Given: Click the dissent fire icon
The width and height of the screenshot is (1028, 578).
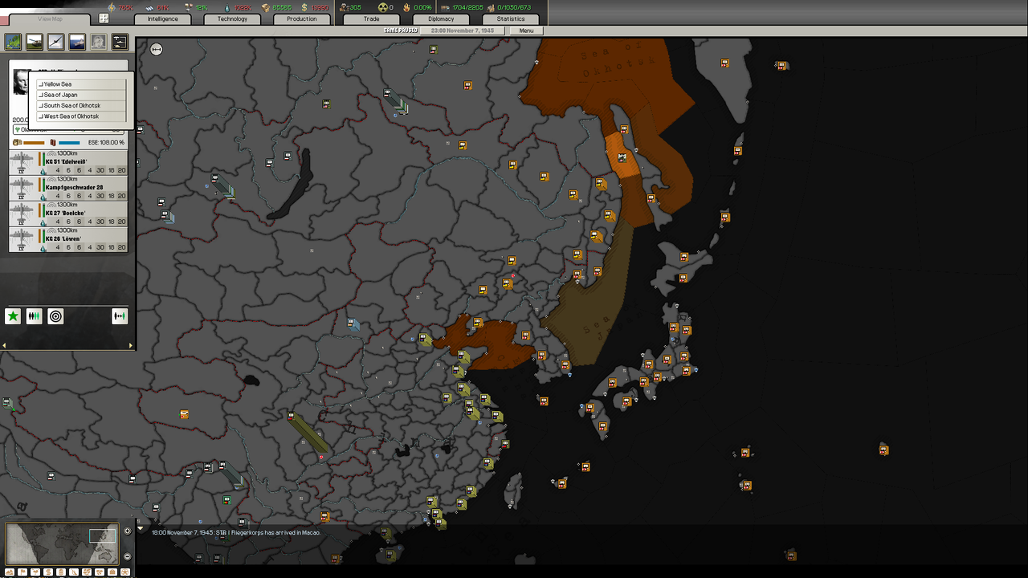Looking at the screenshot, I should pos(406,7).
